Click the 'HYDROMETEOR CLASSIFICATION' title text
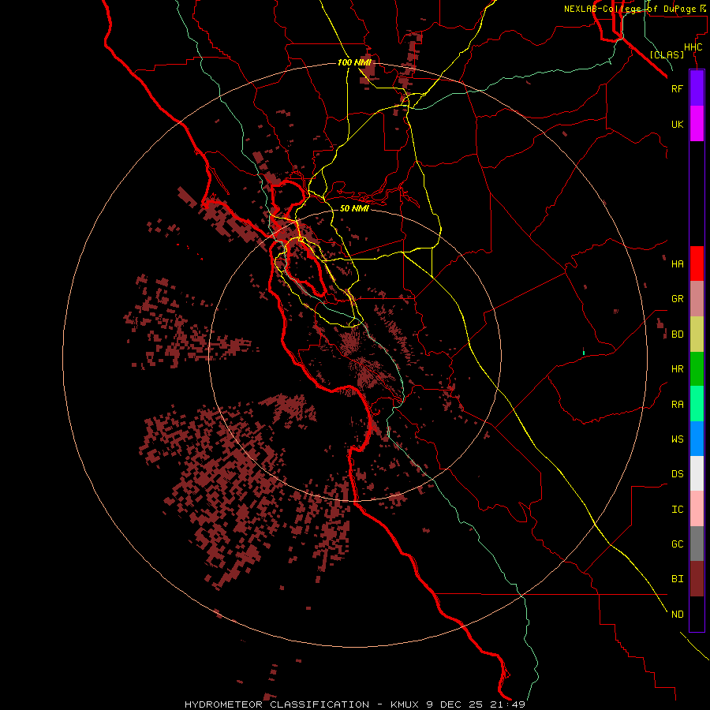 (x=277, y=704)
